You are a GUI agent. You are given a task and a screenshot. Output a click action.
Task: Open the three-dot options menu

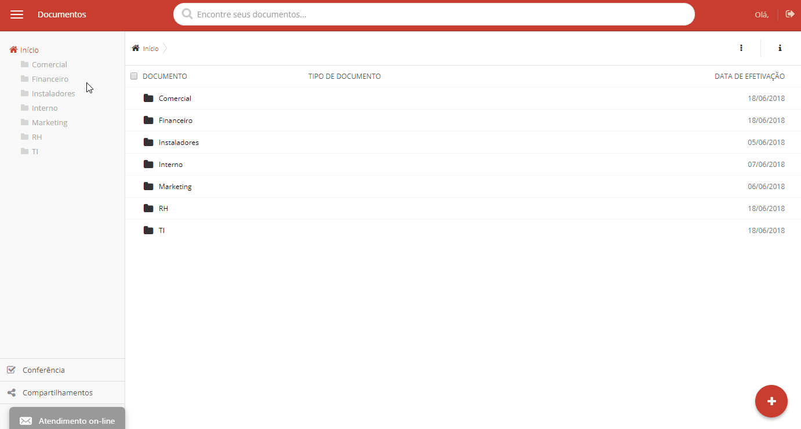point(741,48)
